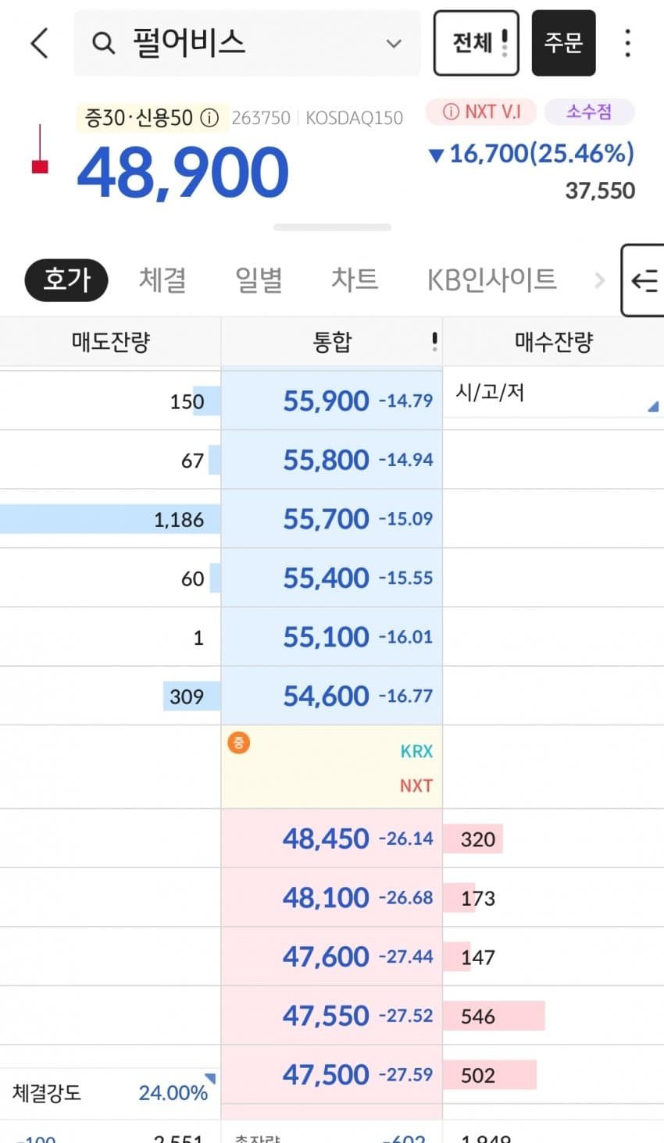The image size is (664, 1143).
Task: Open the three-dot more options menu
Action: point(627,43)
